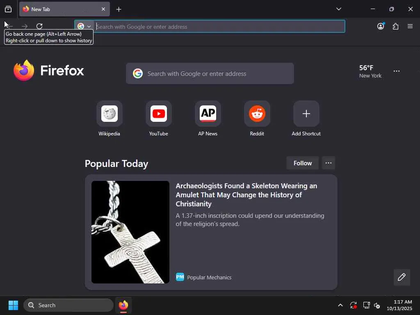Open the cross amulet article thumbnail

[130, 232]
